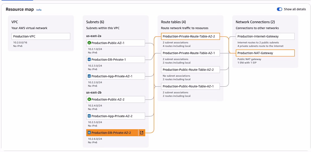Click blue A icon of Production-App-Private-AZ-1
311x152 pixels.
(x=89, y=76)
